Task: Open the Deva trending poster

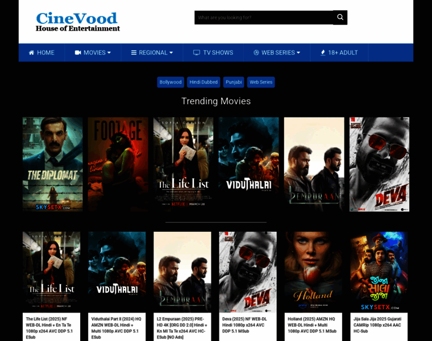Action: [379, 164]
